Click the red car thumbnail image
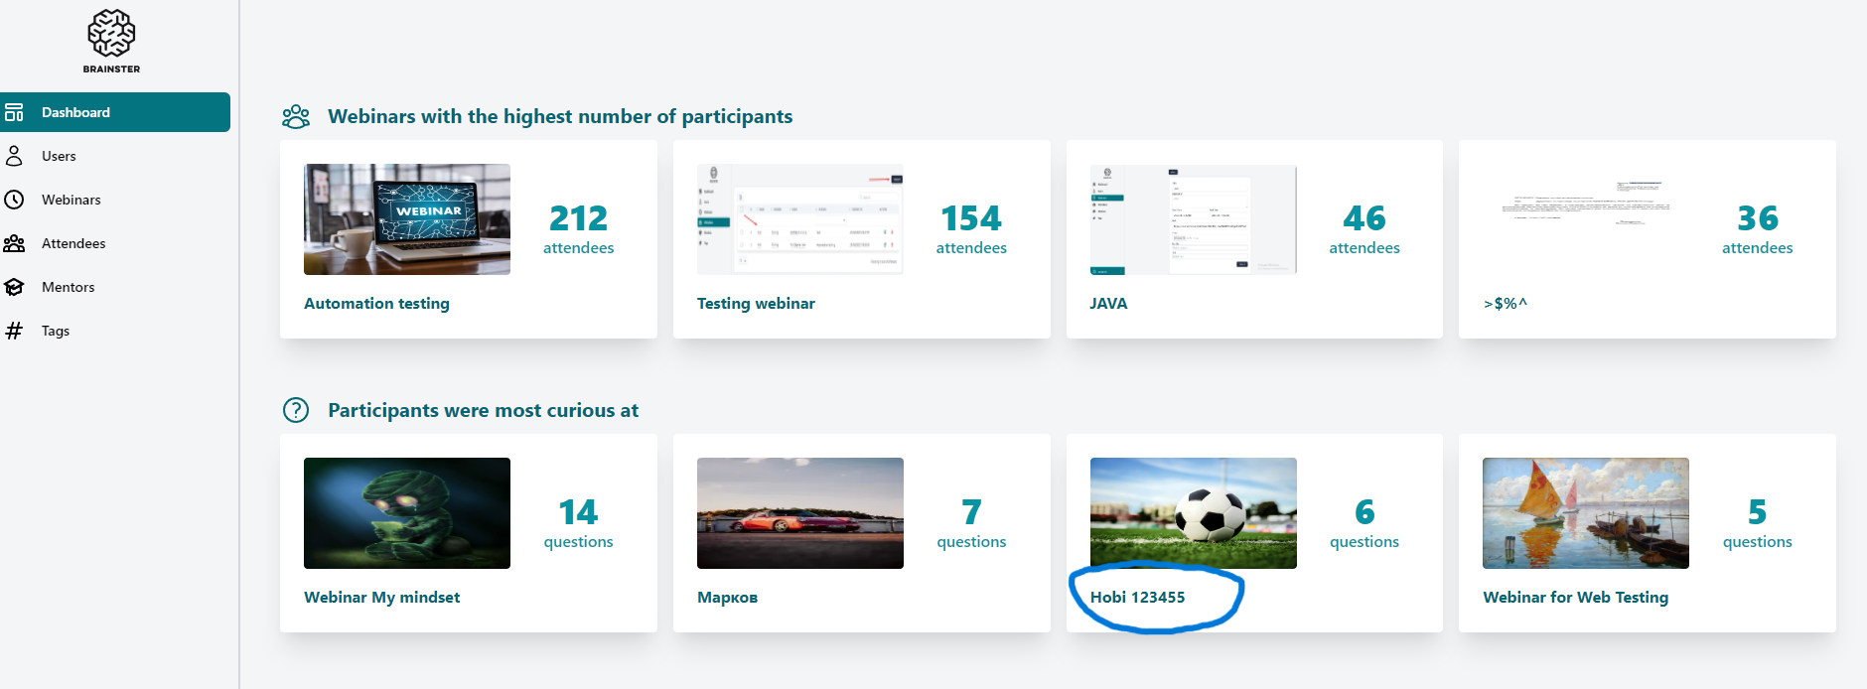This screenshot has width=1867, height=689. [800, 513]
